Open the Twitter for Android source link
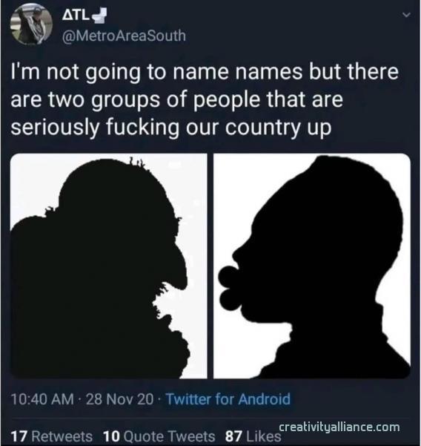This screenshot has height=446, width=421. coord(228,399)
